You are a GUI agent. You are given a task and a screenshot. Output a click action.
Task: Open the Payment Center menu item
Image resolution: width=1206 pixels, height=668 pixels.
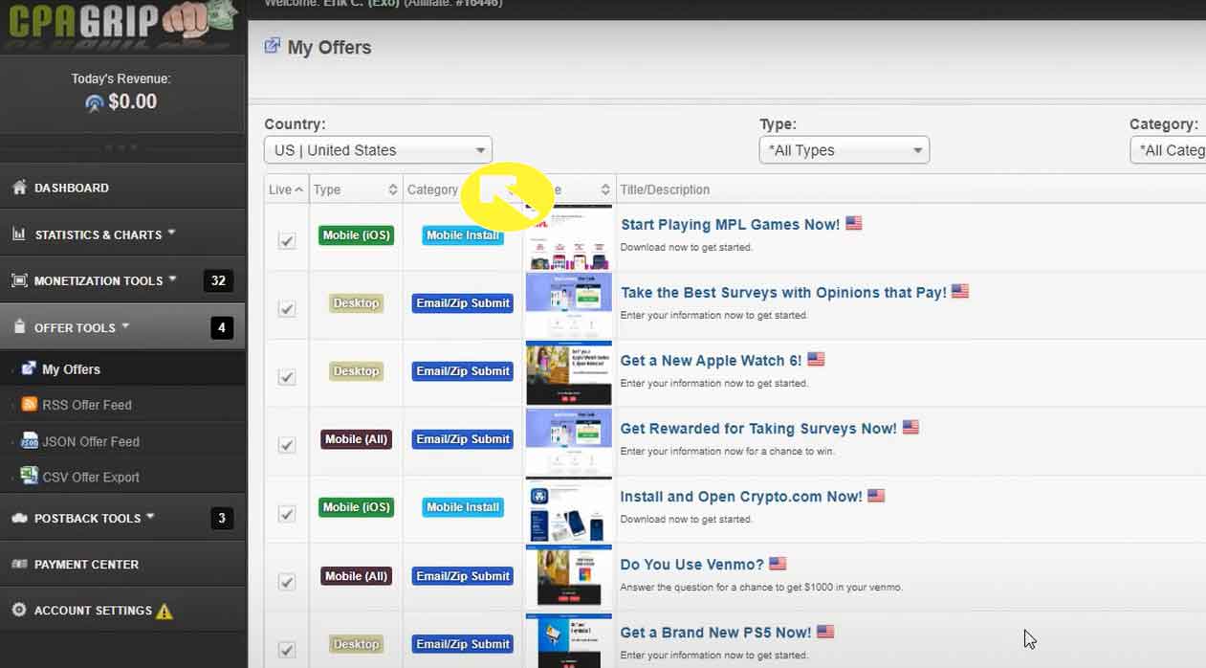pyautogui.click(x=122, y=564)
